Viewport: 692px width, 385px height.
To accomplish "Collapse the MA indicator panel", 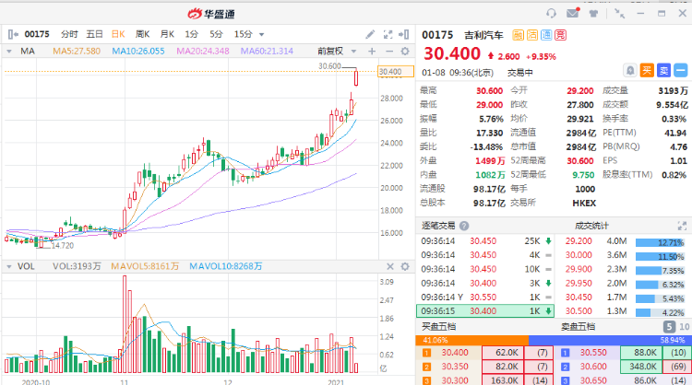I will [x=10, y=51].
